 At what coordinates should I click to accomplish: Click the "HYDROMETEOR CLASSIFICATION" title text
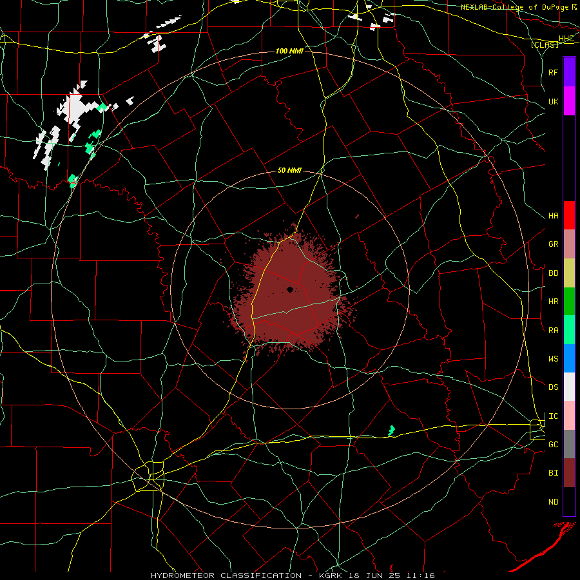tap(226, 575)
